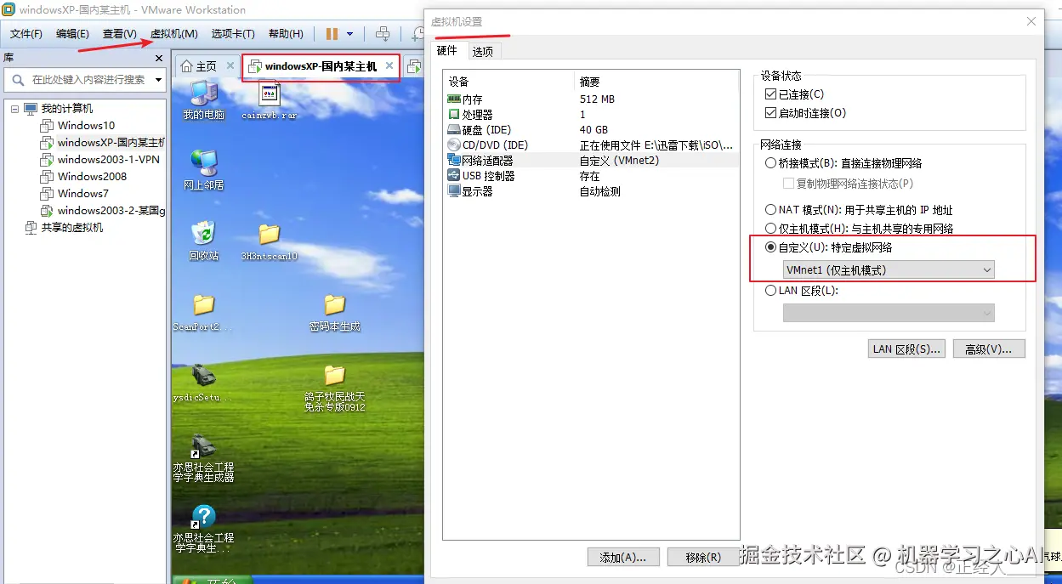Click the LAN 区段(S)... button

tap(906, 349)
